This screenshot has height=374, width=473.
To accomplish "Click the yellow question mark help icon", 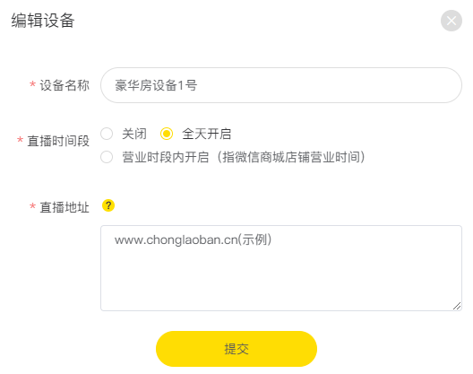I will [108, 205].
